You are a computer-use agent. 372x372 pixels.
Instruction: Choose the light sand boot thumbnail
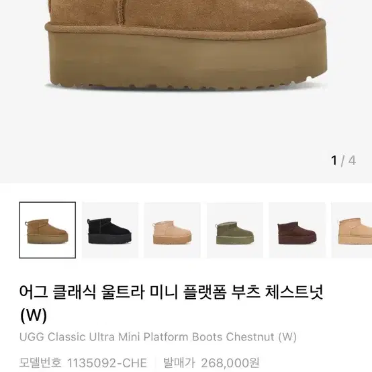click(173, 230)
